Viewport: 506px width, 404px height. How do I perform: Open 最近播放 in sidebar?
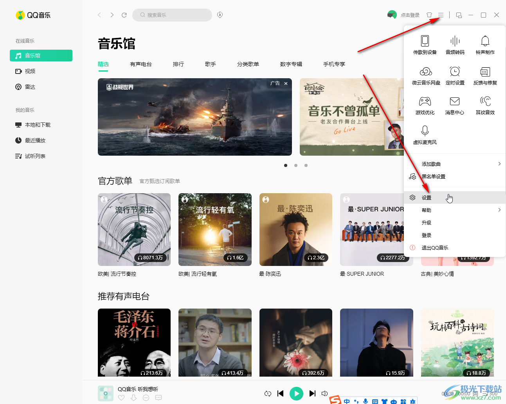tap(41, 140)
